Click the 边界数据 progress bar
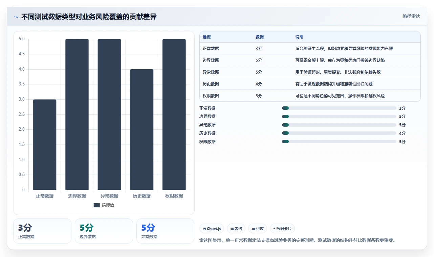 (339, 117)
